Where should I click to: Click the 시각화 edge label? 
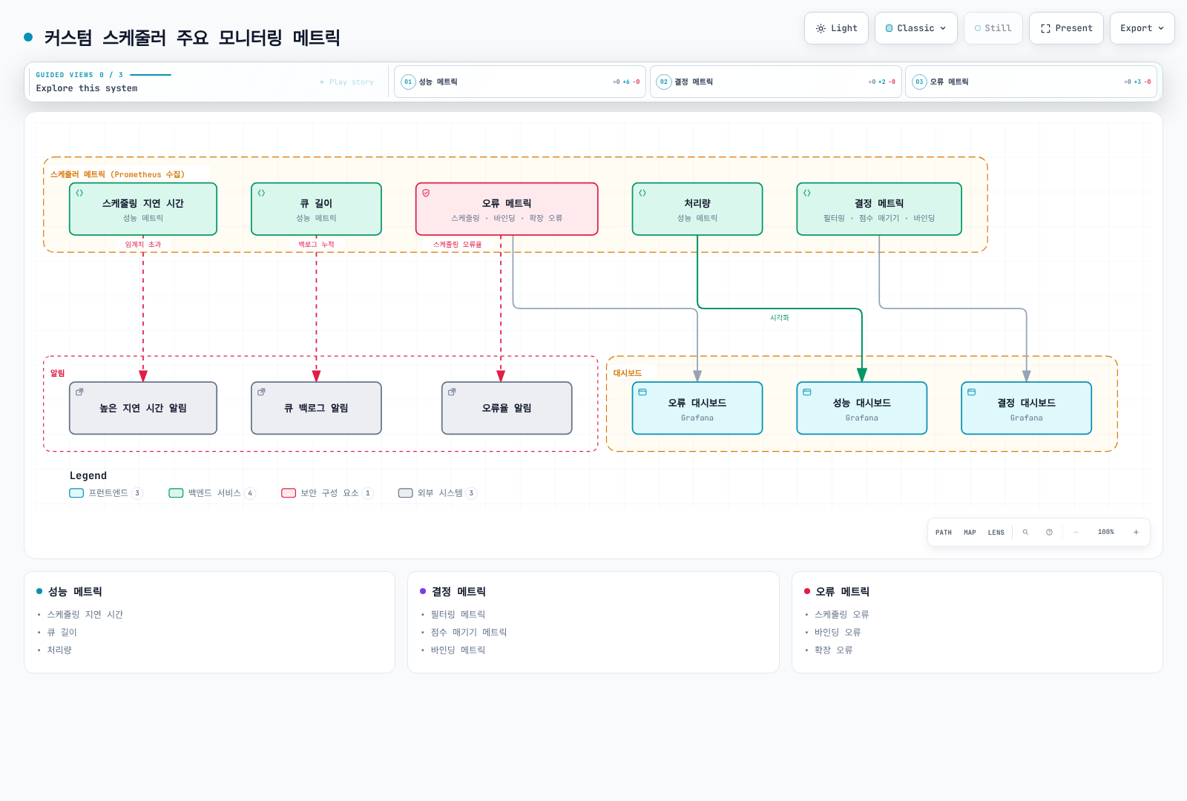pyautogui.click(x=780, y=318)
